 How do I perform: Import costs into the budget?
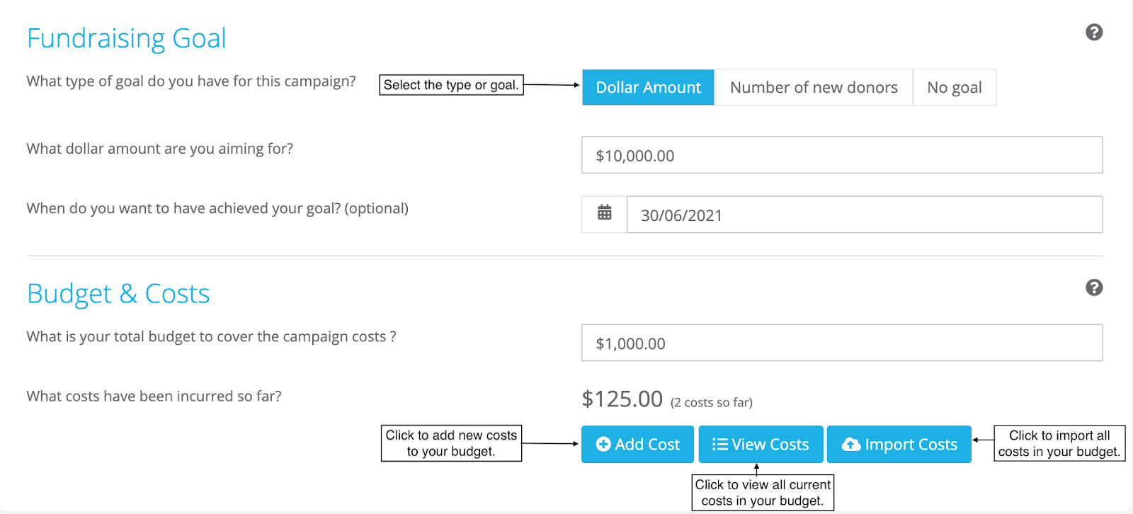tap(899, 444)
